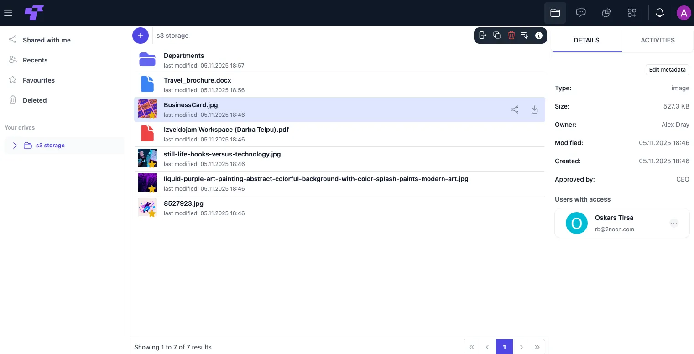694x354 pixels.
Task: Share the BusinessCard.jpg file
Action: (515, 109)
